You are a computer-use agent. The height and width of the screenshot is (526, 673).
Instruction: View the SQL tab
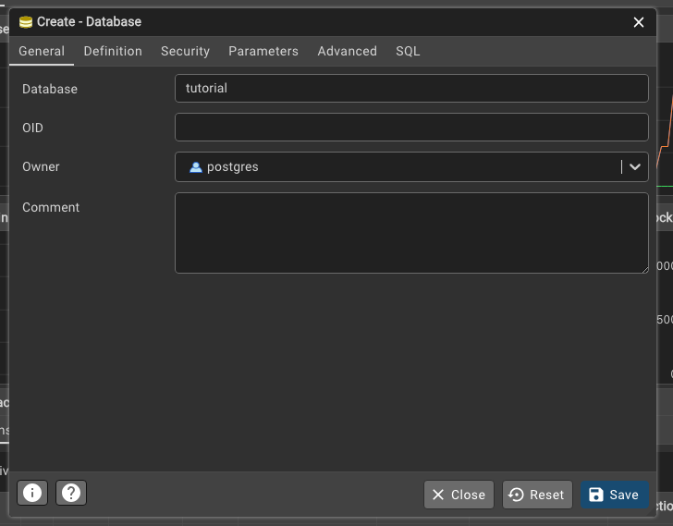coord(408,52)
